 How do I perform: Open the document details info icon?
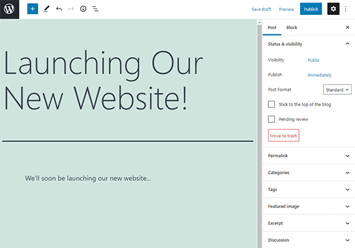click(83, 9)
